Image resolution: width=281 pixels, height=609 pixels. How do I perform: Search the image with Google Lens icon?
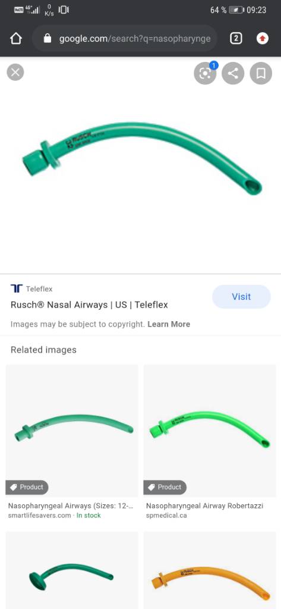[205, 73]
